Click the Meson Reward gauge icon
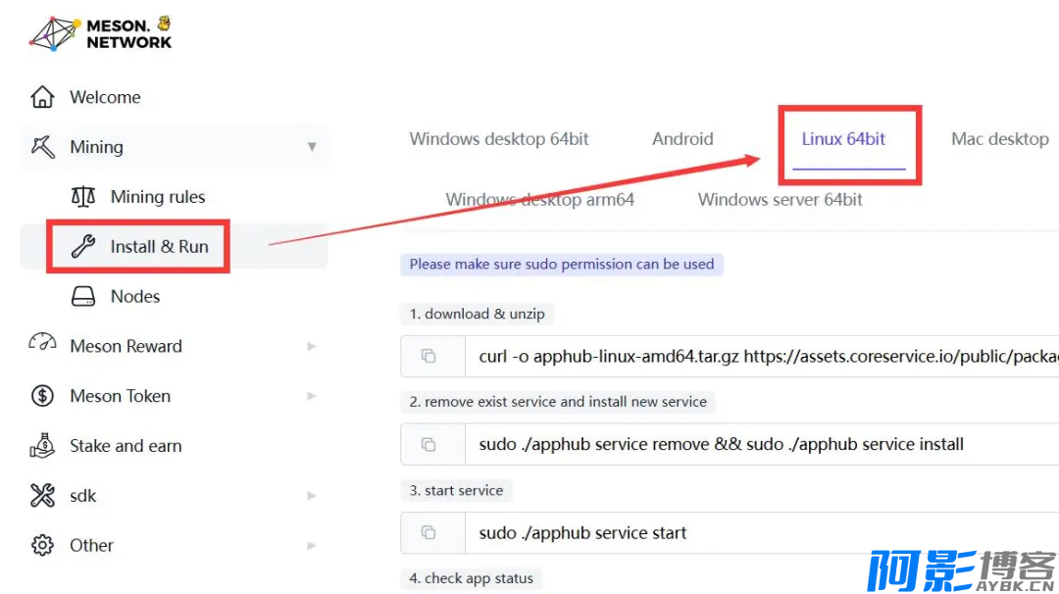 coord(42,346)
